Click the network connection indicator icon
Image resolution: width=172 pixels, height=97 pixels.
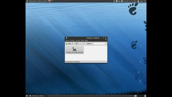(114, 1)
